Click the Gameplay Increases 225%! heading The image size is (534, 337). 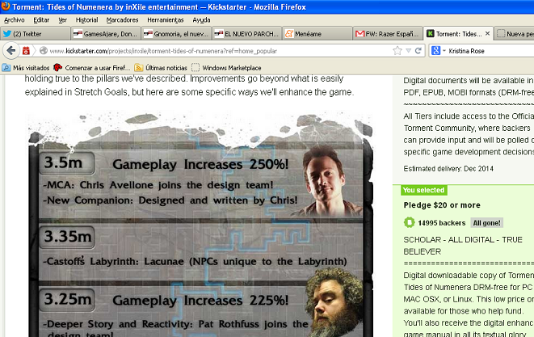point(200,301)
